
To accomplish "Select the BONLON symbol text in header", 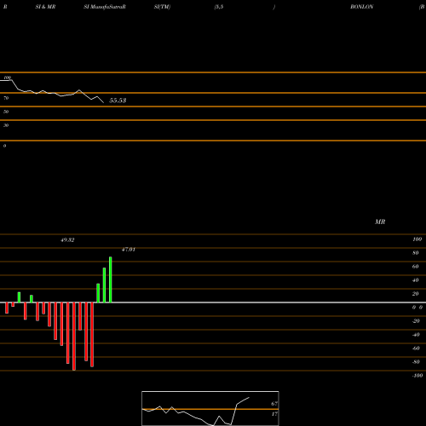I will click(361, 7).
